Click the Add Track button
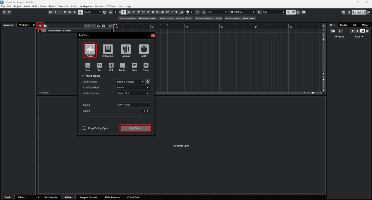This screenshot has width=372, height=200. (x=135, y=128)
